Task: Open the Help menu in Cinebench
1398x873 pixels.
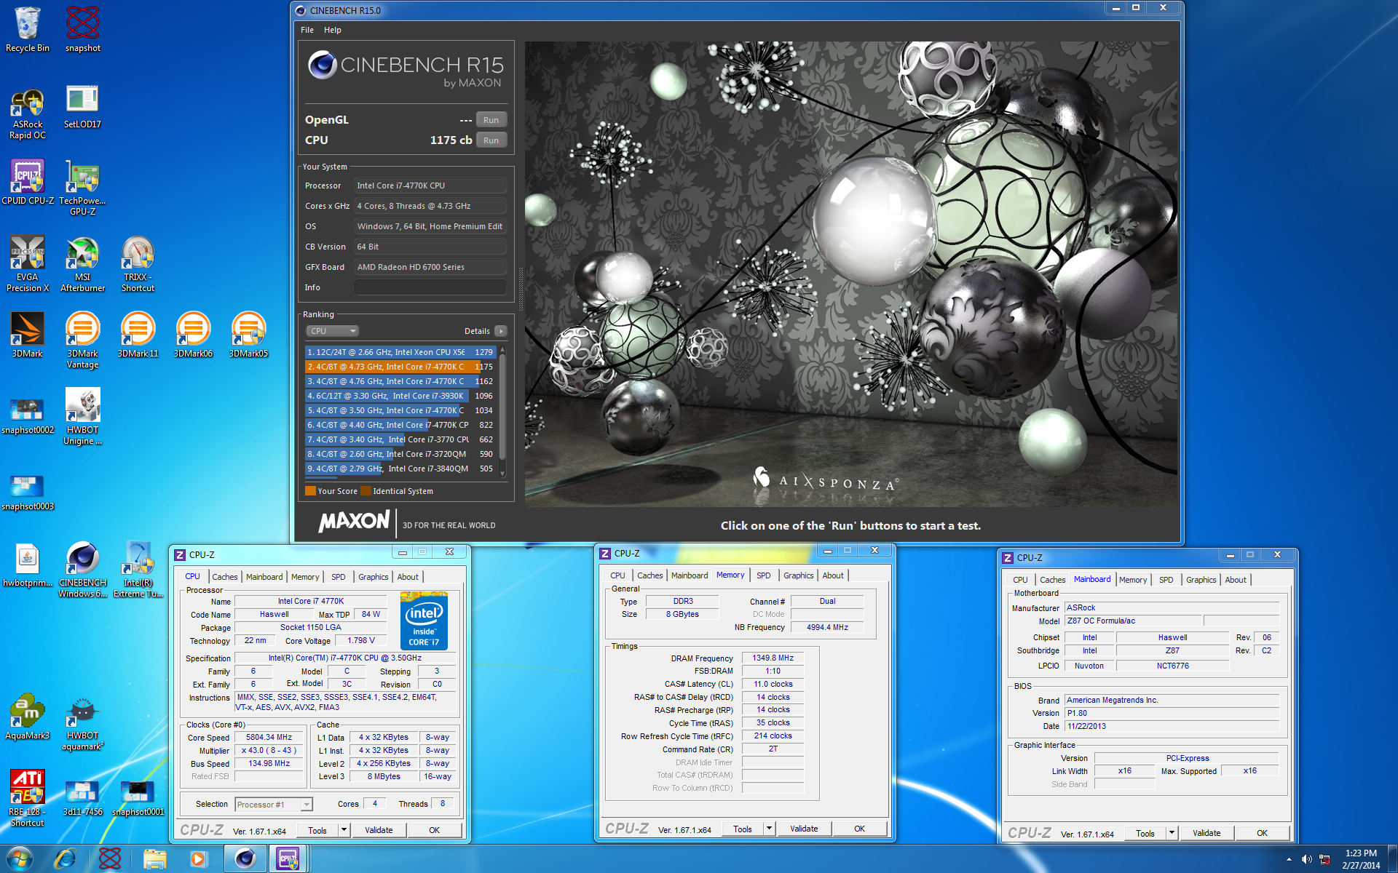Action: pyautogui.click(x=332, y=30)
